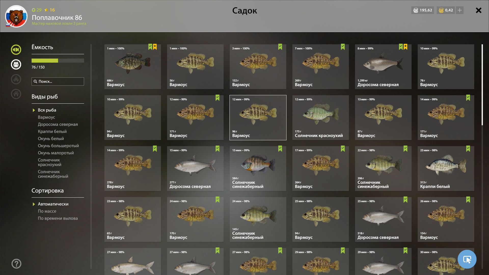Click the home icon in left sidebar
Viewport: 489px width, 275px height.
click(x=16, y=94)
